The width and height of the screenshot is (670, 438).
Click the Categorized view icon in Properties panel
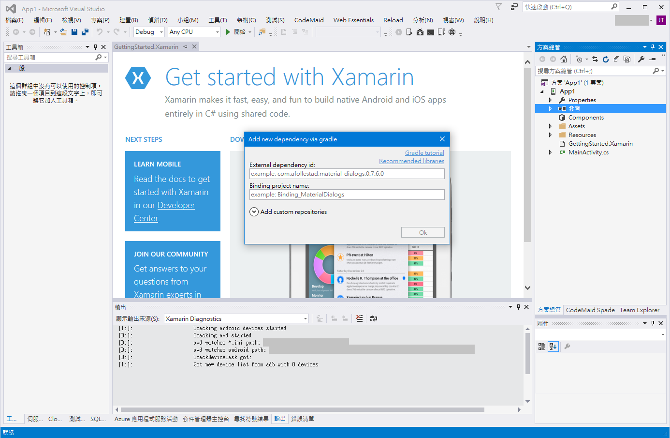[x=542, y=347]
